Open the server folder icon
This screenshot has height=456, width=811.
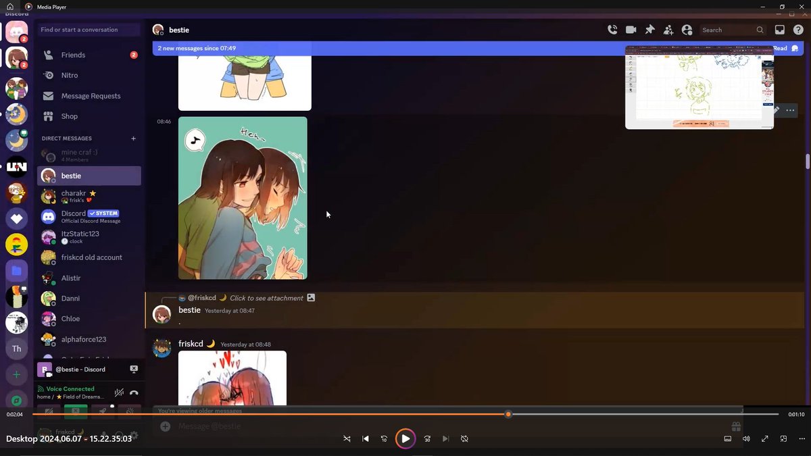tap(16, 271)
